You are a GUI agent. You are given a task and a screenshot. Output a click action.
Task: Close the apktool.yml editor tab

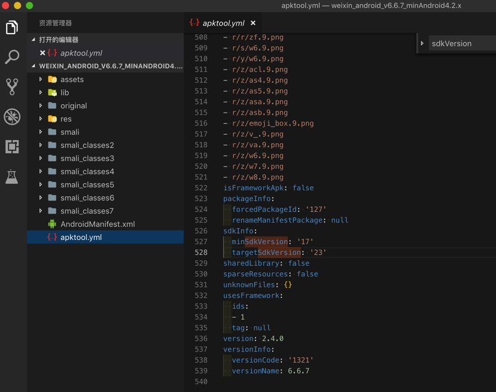tap(253, 23)
